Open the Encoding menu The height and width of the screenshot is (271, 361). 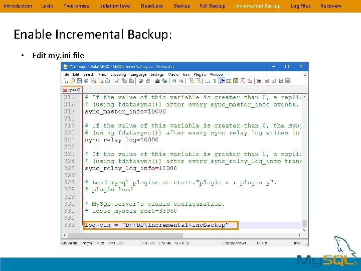(118, 74)
